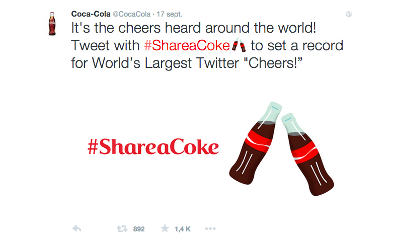Open the more options ellipsis menu
Screen dimensions: 393x244
tap(210, 229)
